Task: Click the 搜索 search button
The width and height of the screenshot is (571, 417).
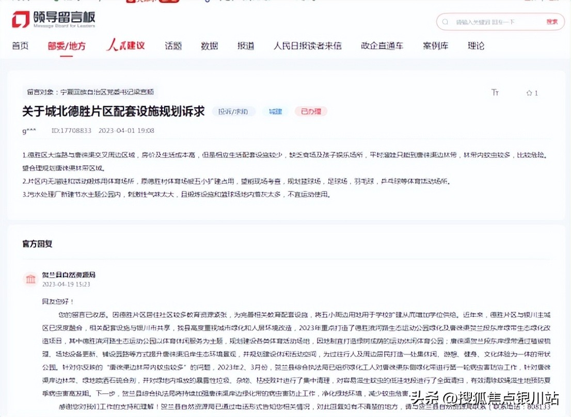Action: tap(551, 22)
